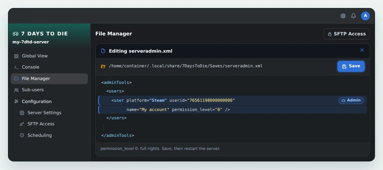Click the Console prompt icon
Viewport: 383px width, 170px height.
coord(16,67)
